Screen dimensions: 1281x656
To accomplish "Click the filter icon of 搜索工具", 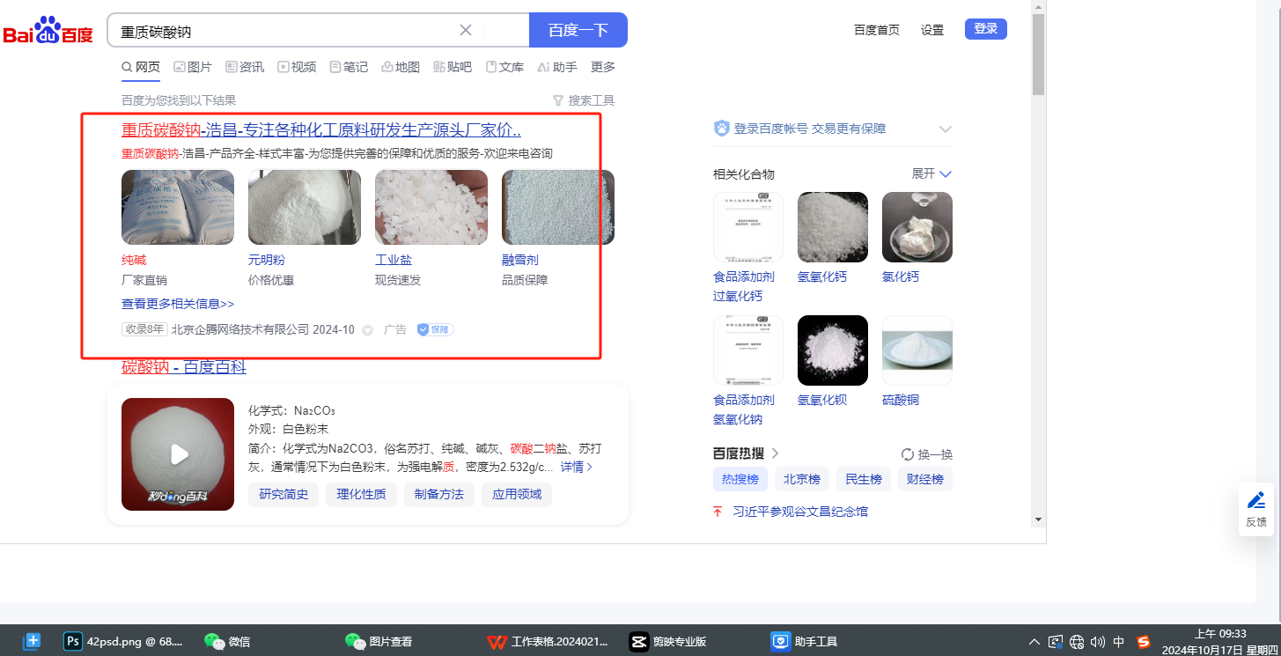I will (557, 100).
